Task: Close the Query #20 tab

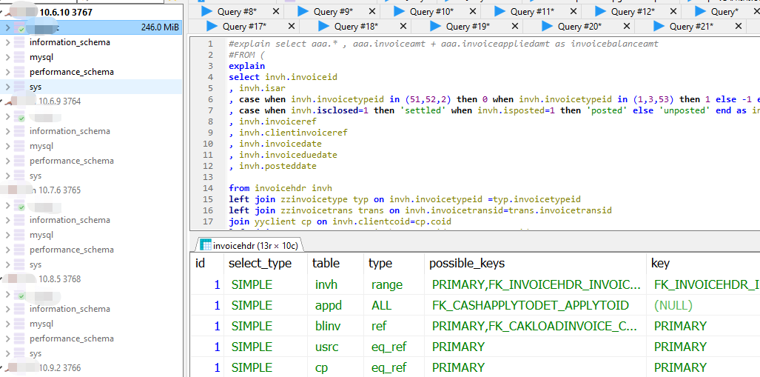Action: click(x=627, y=26)
